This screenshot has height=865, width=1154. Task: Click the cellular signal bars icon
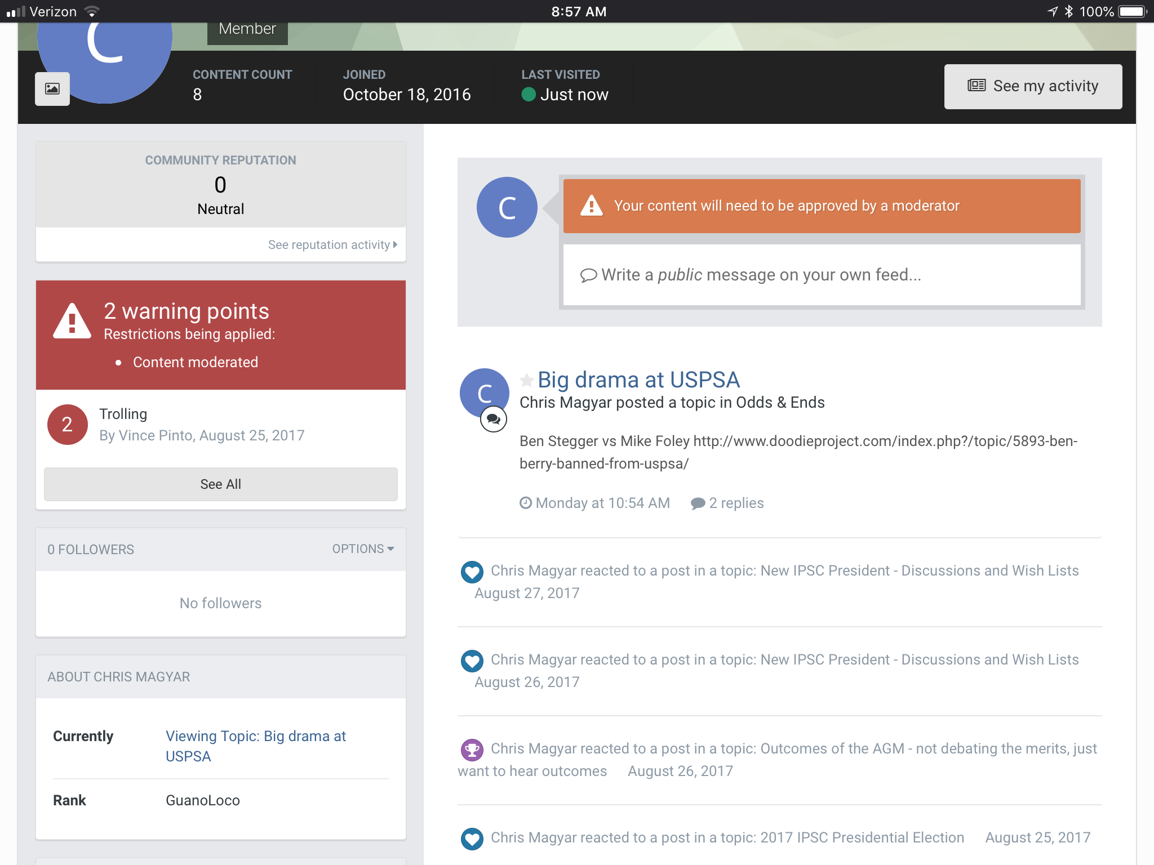pos(16,11)
